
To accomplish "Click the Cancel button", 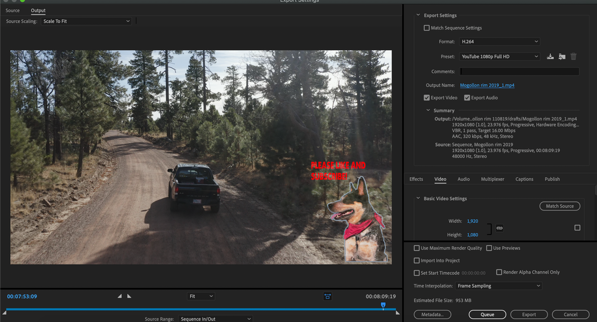I will 570,314.
